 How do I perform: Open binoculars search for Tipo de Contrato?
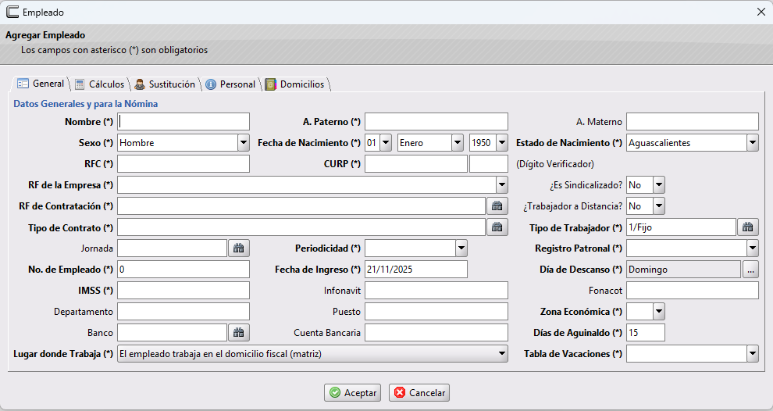point(497,227)
